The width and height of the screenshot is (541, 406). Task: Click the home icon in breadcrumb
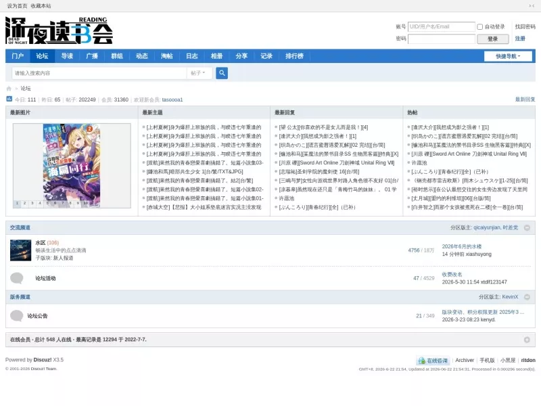pos(9,89)
